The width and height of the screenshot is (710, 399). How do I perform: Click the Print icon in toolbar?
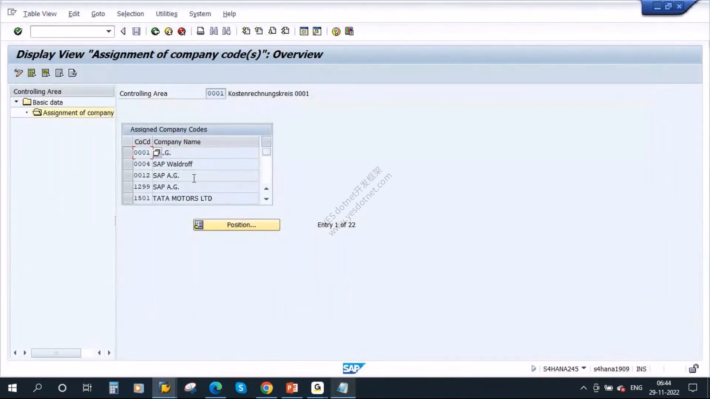tap(200, 31)
